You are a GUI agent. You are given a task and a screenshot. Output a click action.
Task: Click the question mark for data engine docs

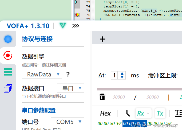click(68, 74)
